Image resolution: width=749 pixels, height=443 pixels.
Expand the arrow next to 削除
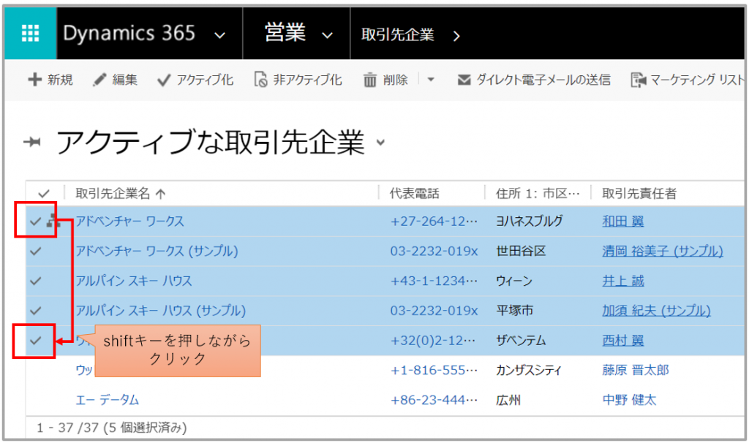[430, 80]
